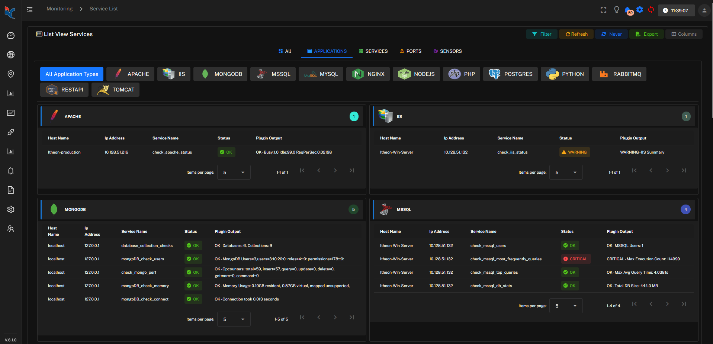This screenshot has height=344, width=713.
Task: Filter by MYSQL application type
Action: click(x=321, y=74)
